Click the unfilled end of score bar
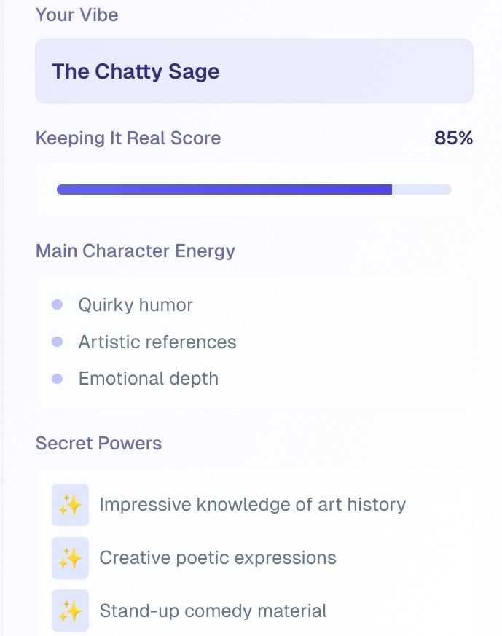This screenshot has height=636, width=502. click(x=422, y=189)
